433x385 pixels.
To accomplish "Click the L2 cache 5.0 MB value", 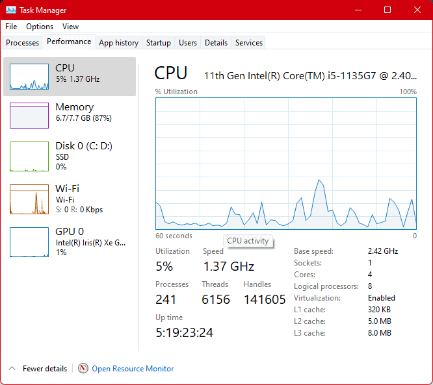I will tap(380, 321).
